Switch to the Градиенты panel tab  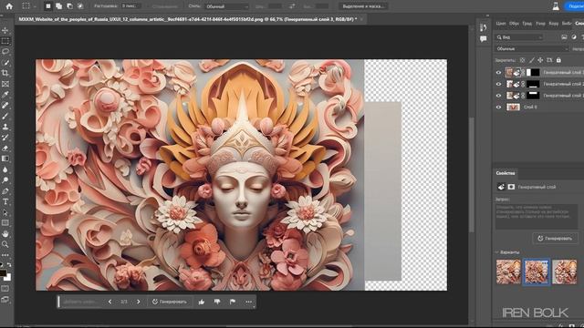pos(527,23)
